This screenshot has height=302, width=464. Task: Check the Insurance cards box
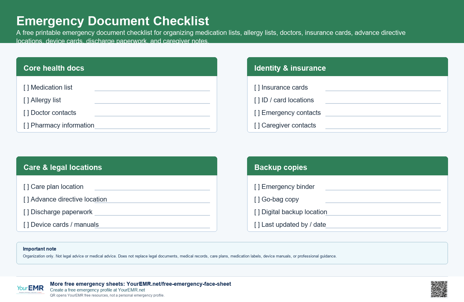[x=257, y=88]
